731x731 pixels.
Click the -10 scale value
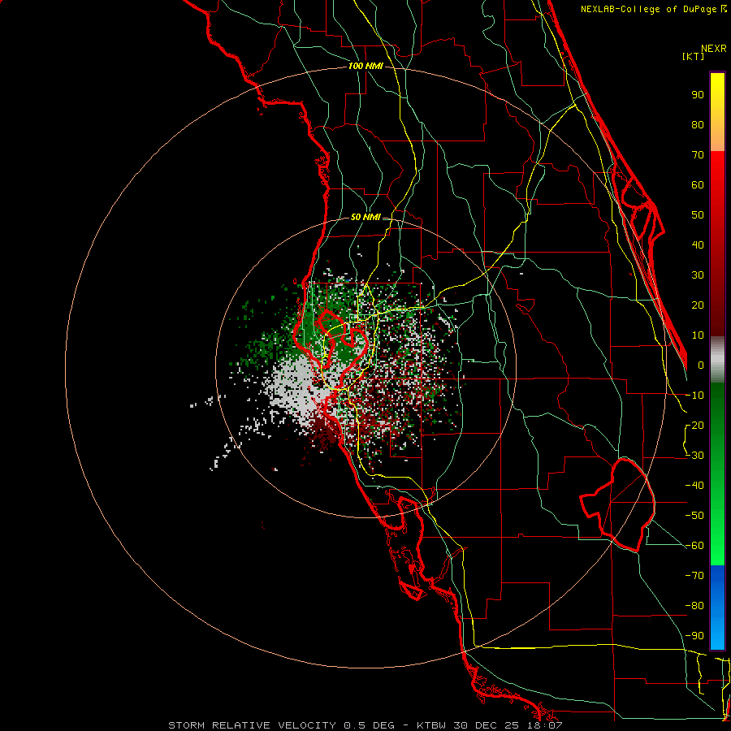[694, 396]
